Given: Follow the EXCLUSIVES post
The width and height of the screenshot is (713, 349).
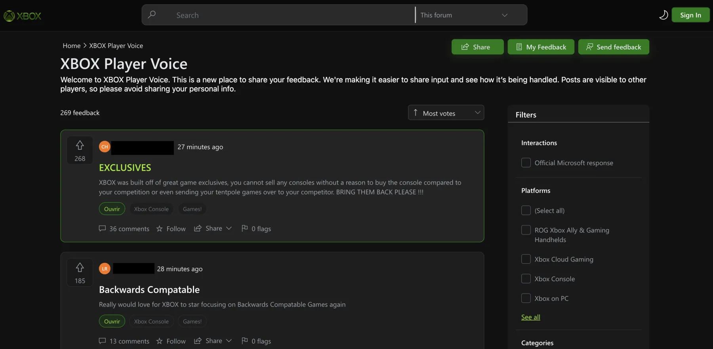Looking at the screenshot, I should [x=171, y=229].
